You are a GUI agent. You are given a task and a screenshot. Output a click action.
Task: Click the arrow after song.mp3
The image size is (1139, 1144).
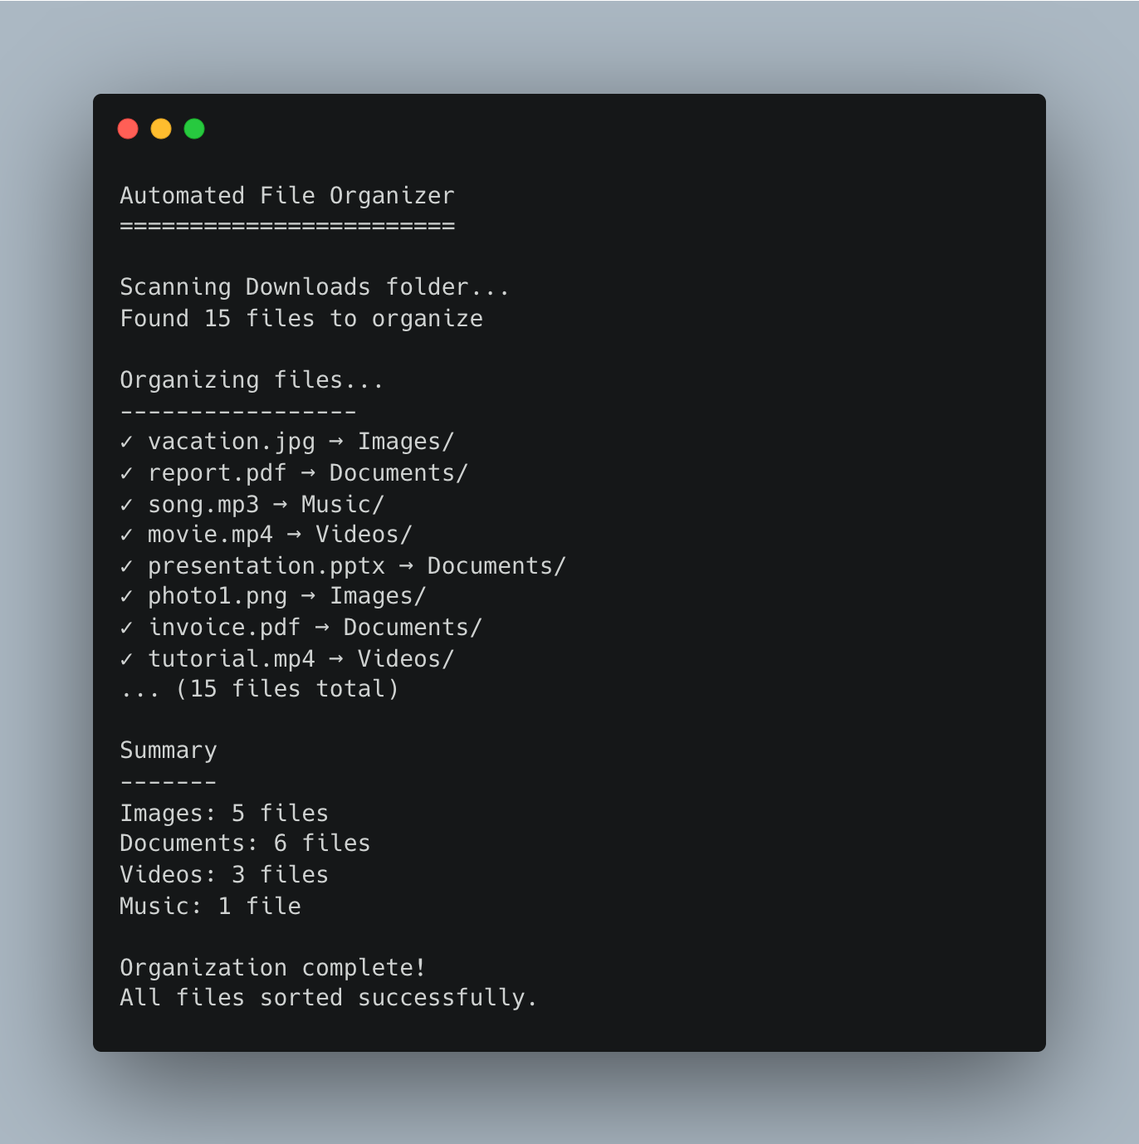pyautogui.click(x=281, y=504)
